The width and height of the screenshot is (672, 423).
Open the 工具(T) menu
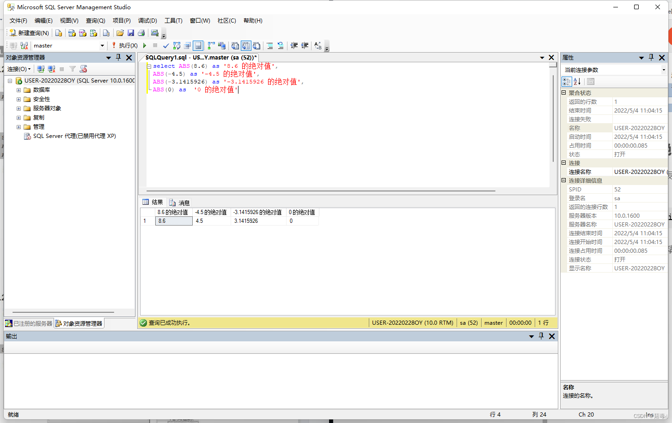click(173, 21)
